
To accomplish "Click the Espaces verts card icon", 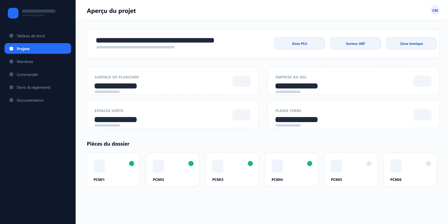I will click(x=242, y=115).
